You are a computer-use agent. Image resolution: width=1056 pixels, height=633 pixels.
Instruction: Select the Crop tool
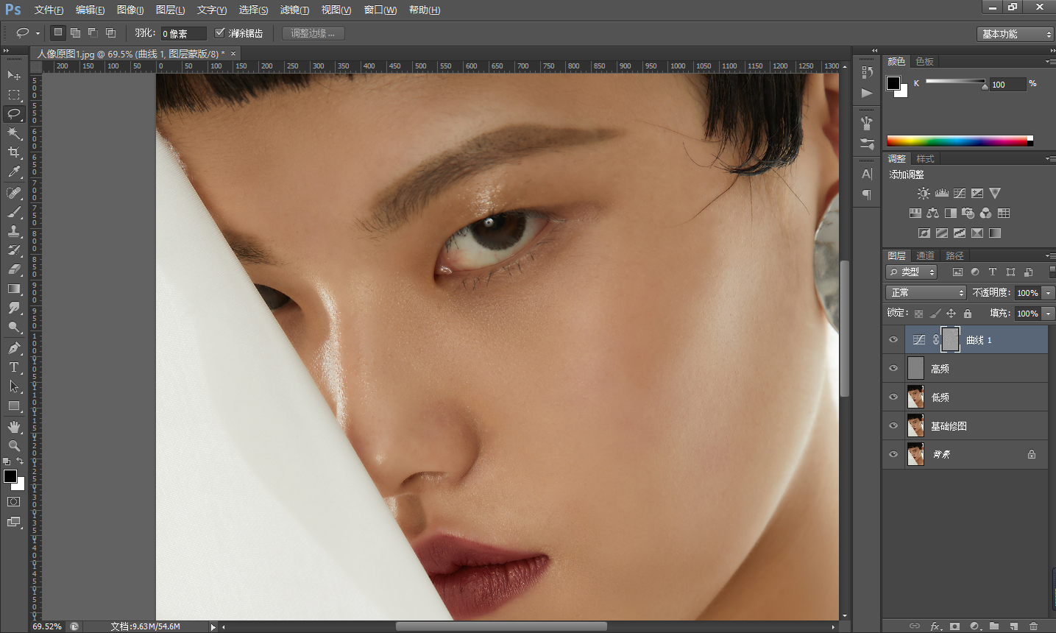(x=14, y=152)
